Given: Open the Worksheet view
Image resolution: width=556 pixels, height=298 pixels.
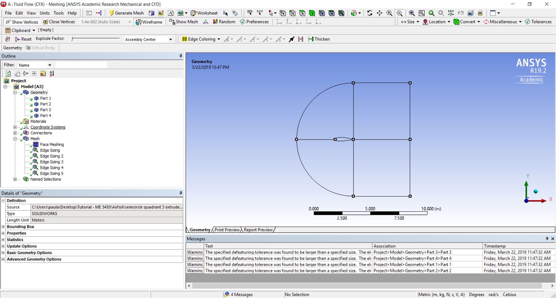Looking at the screenshot, I should pyautogui.click(x=204, y=13).
